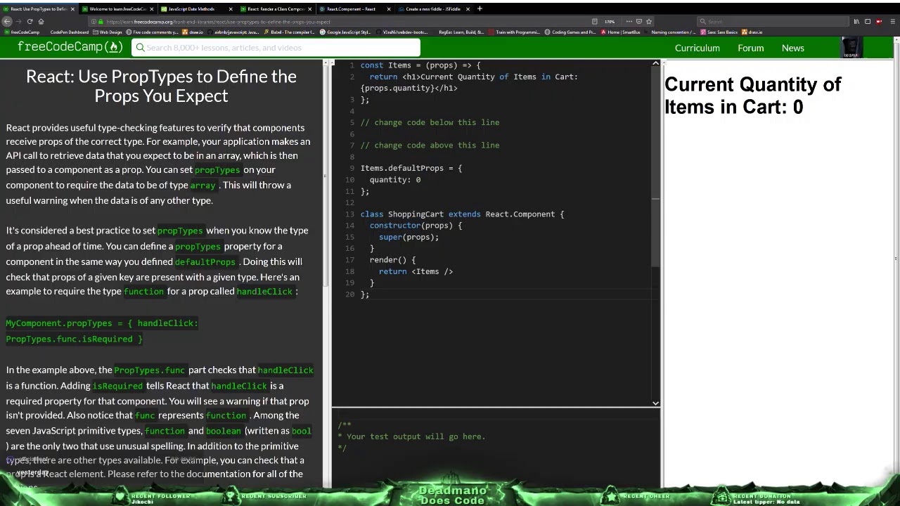Open Google JavaScript Style bookmark
Screen dimensions: 900x506
point(345,32)
